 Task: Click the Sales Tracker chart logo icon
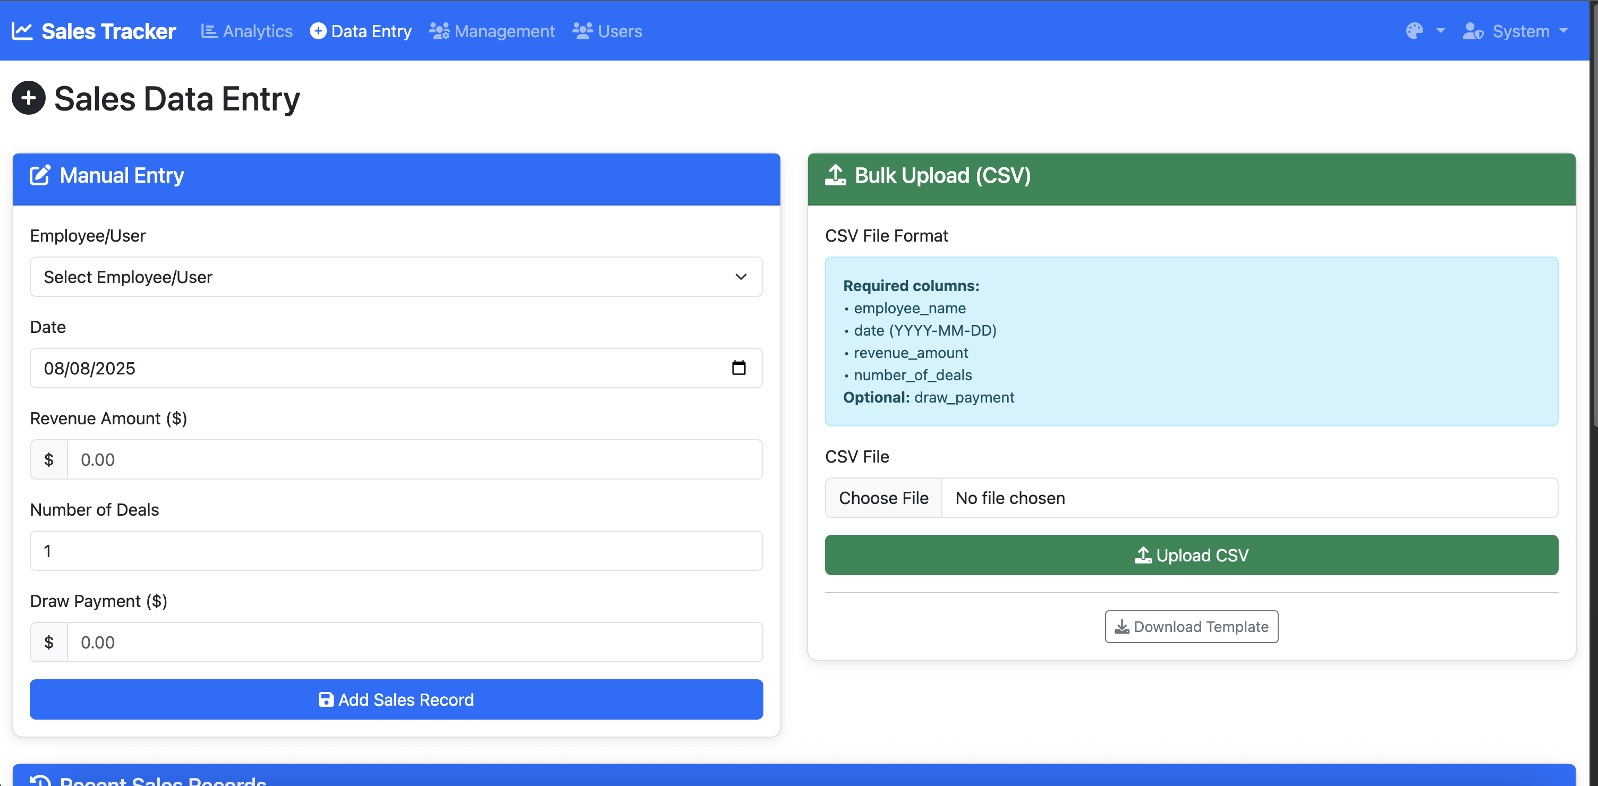click(x=22, y=31)
